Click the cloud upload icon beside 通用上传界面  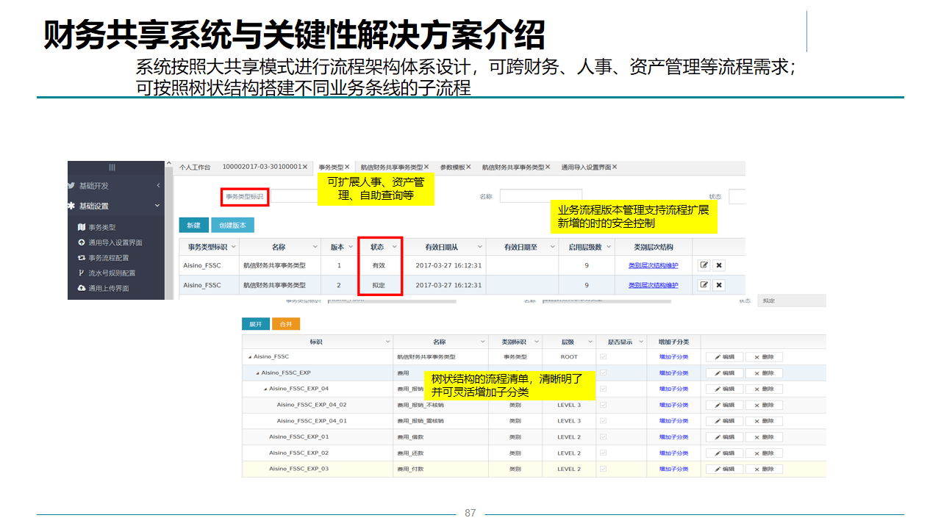coord(82,288)
